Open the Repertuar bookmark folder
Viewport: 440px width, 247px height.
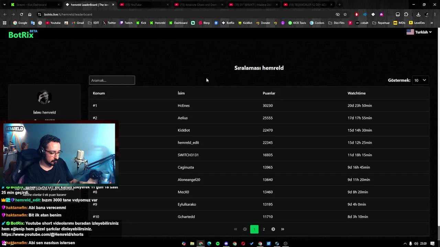[381, 23]
